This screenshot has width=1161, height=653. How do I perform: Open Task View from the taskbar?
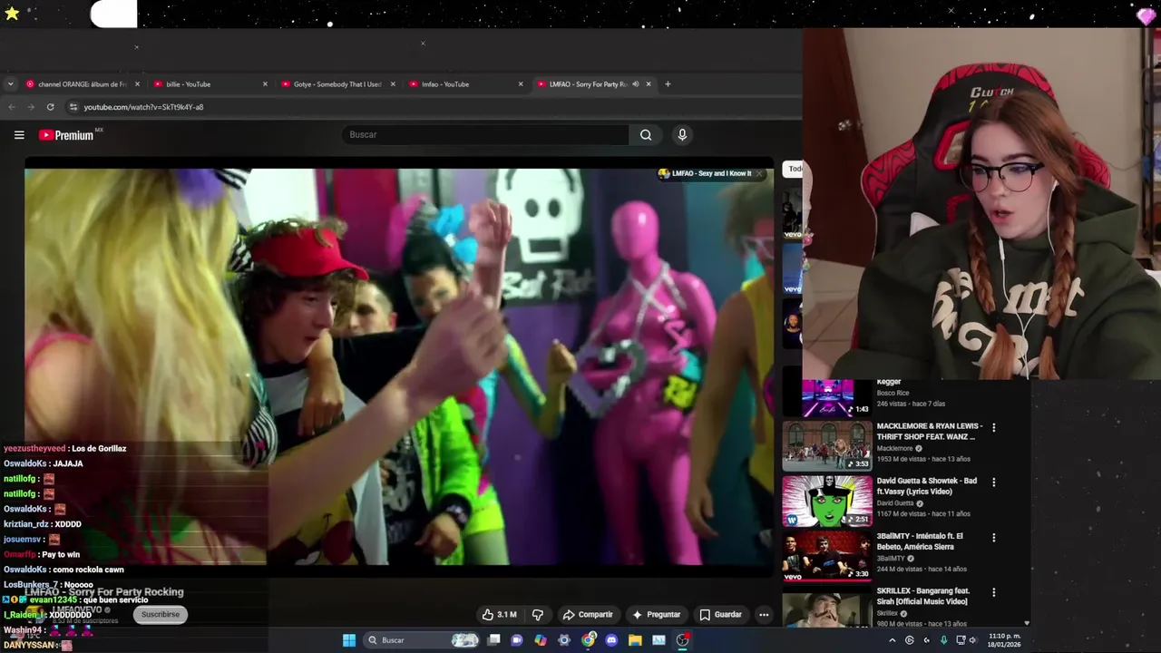tap(493, 640)
